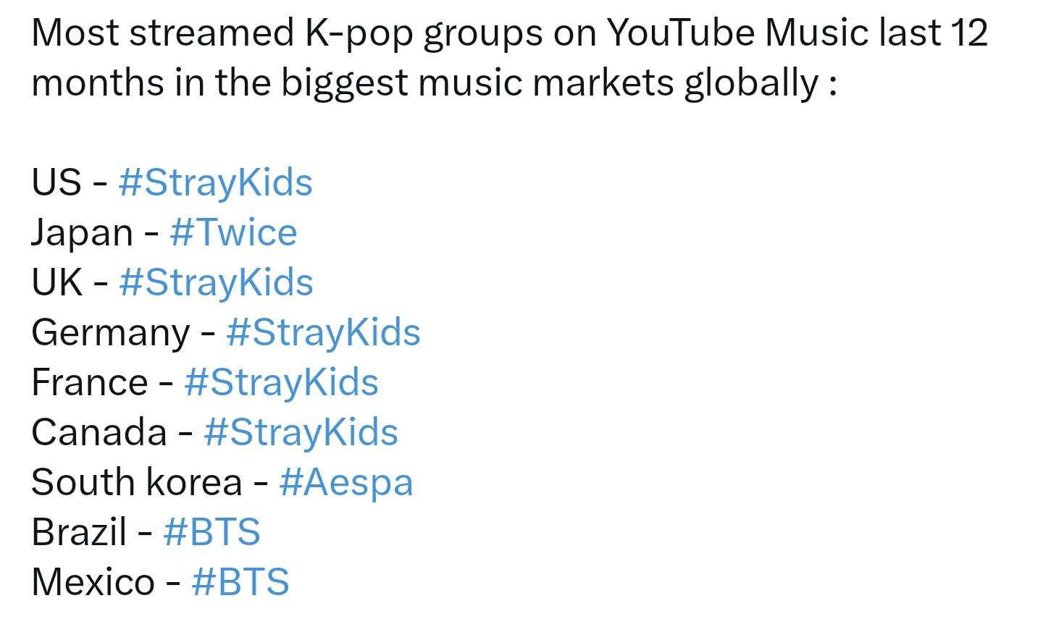The width and height of the screenshot is (1043, 619).
Task: Click the 'France' country label
Action: click(90, 382)
